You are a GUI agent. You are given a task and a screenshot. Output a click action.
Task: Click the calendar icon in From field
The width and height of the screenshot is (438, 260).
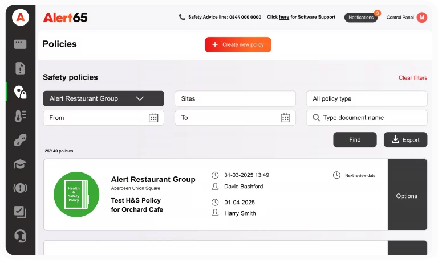tap(153, 118)
